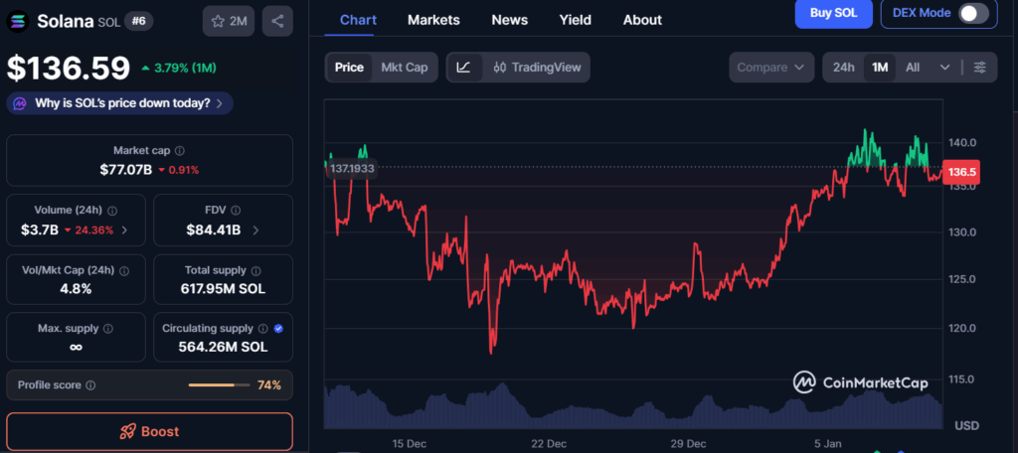
Task: Open "Why is SOL's price down today?"
Action: [120, 103]
